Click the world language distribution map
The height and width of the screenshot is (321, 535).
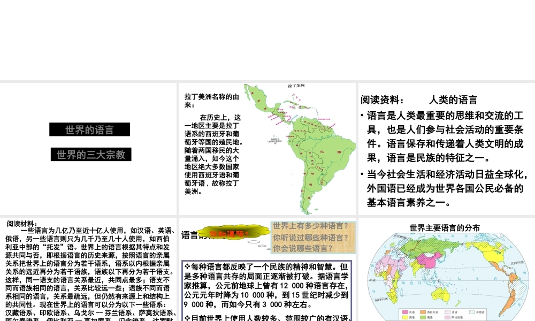click(x=448, y=277)
